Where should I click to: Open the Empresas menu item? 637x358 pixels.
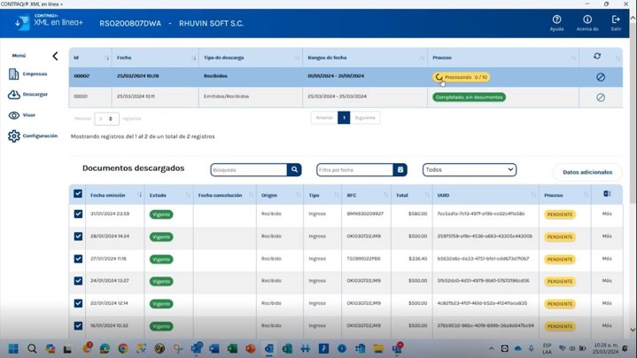[27, 74]
